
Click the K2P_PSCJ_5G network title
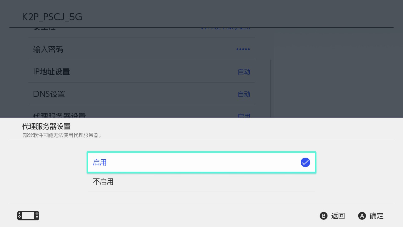pos(52,17)
